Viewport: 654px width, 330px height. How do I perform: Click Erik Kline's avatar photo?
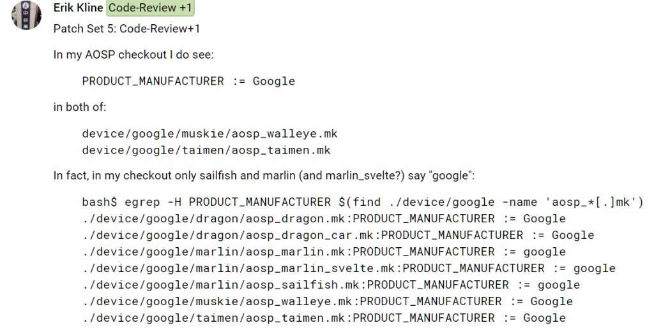pyautogui.click(x=26, y=15)
